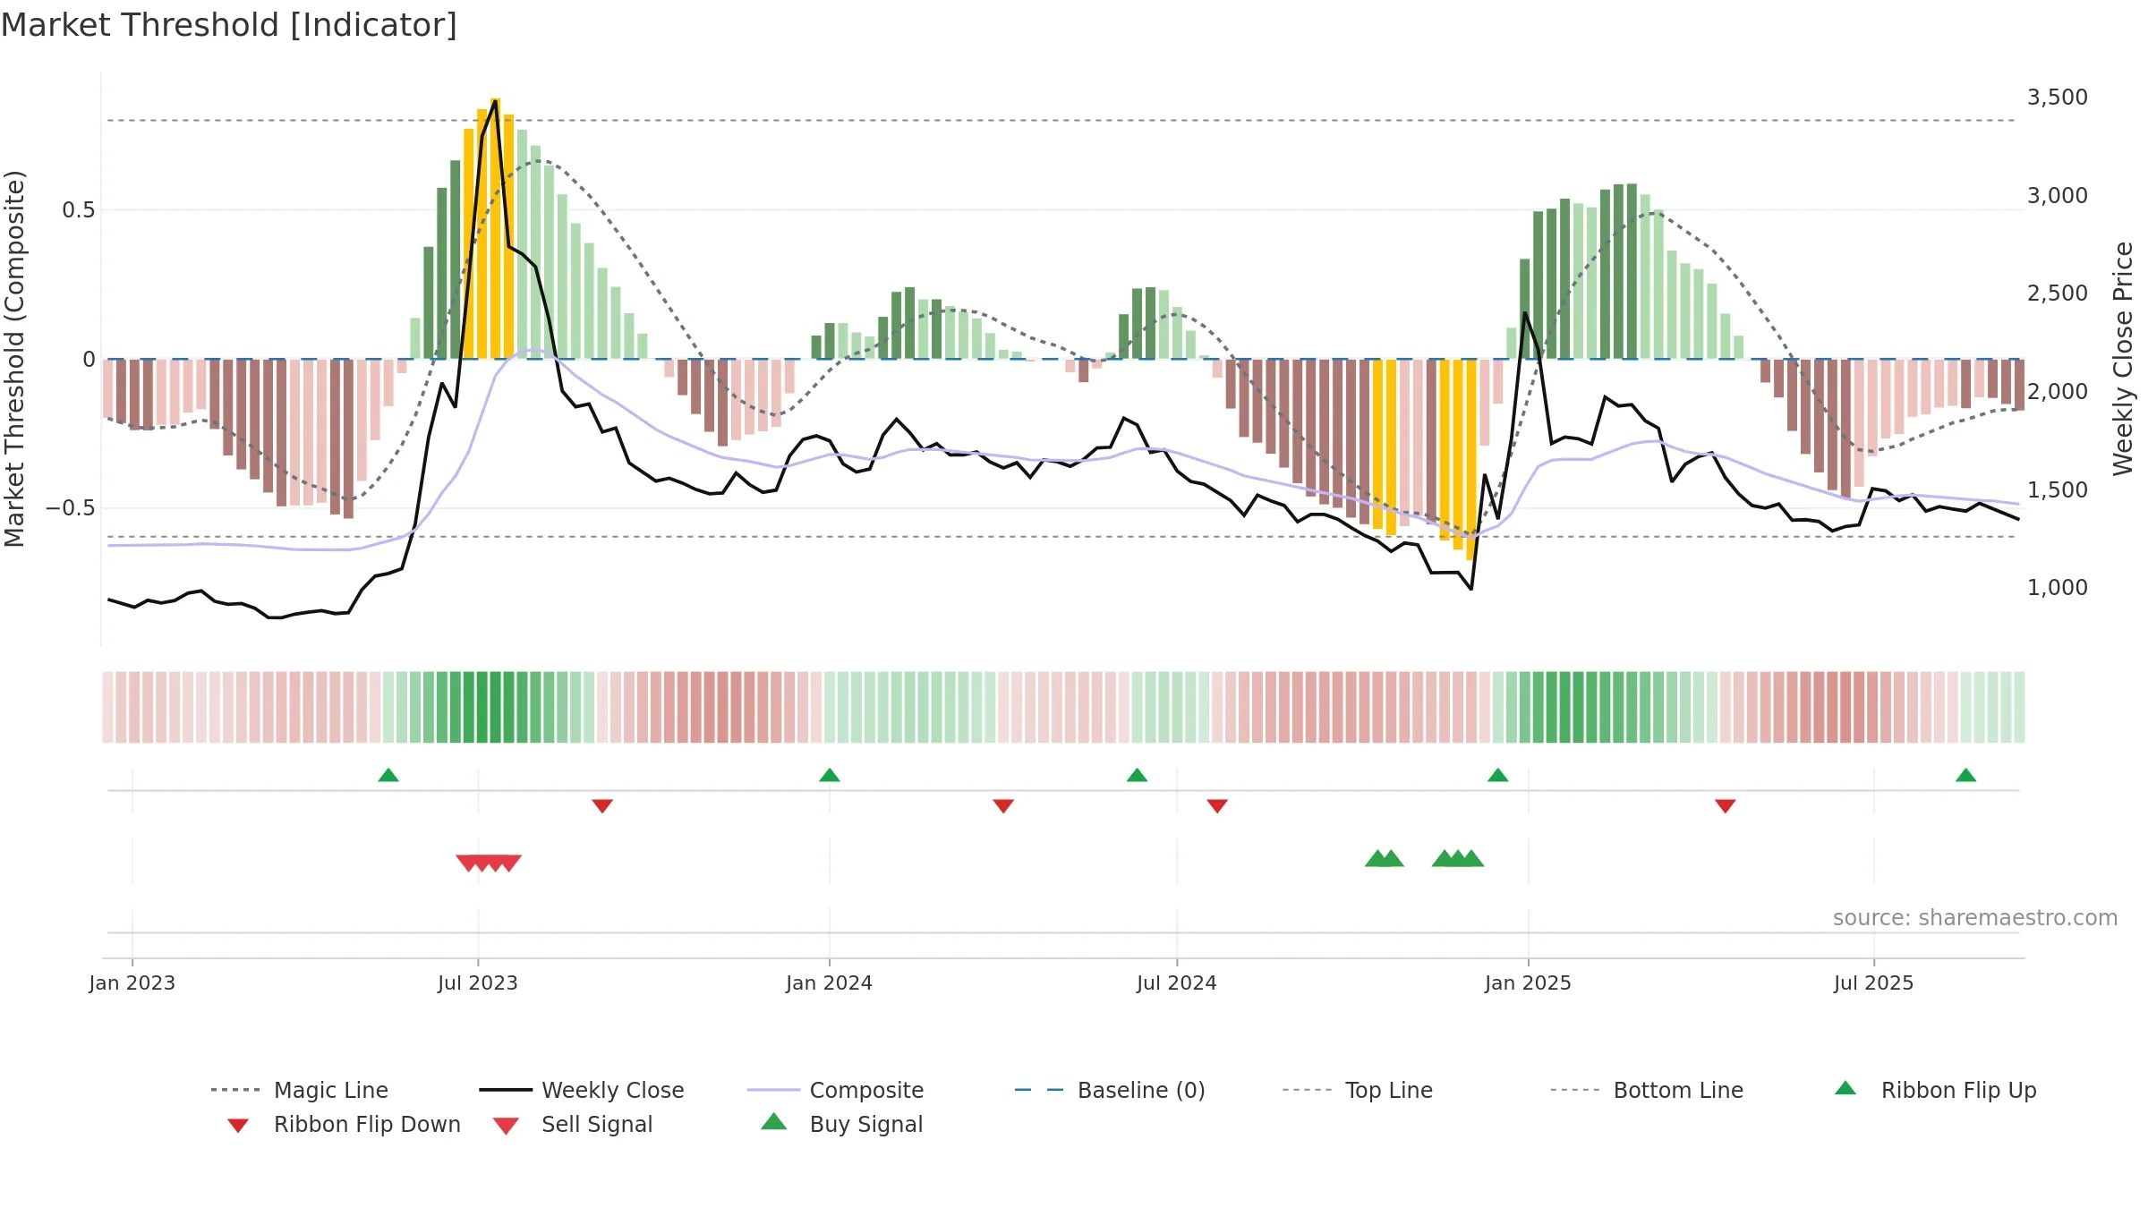Click the Buy Signal legend triangle icon

774,1122
